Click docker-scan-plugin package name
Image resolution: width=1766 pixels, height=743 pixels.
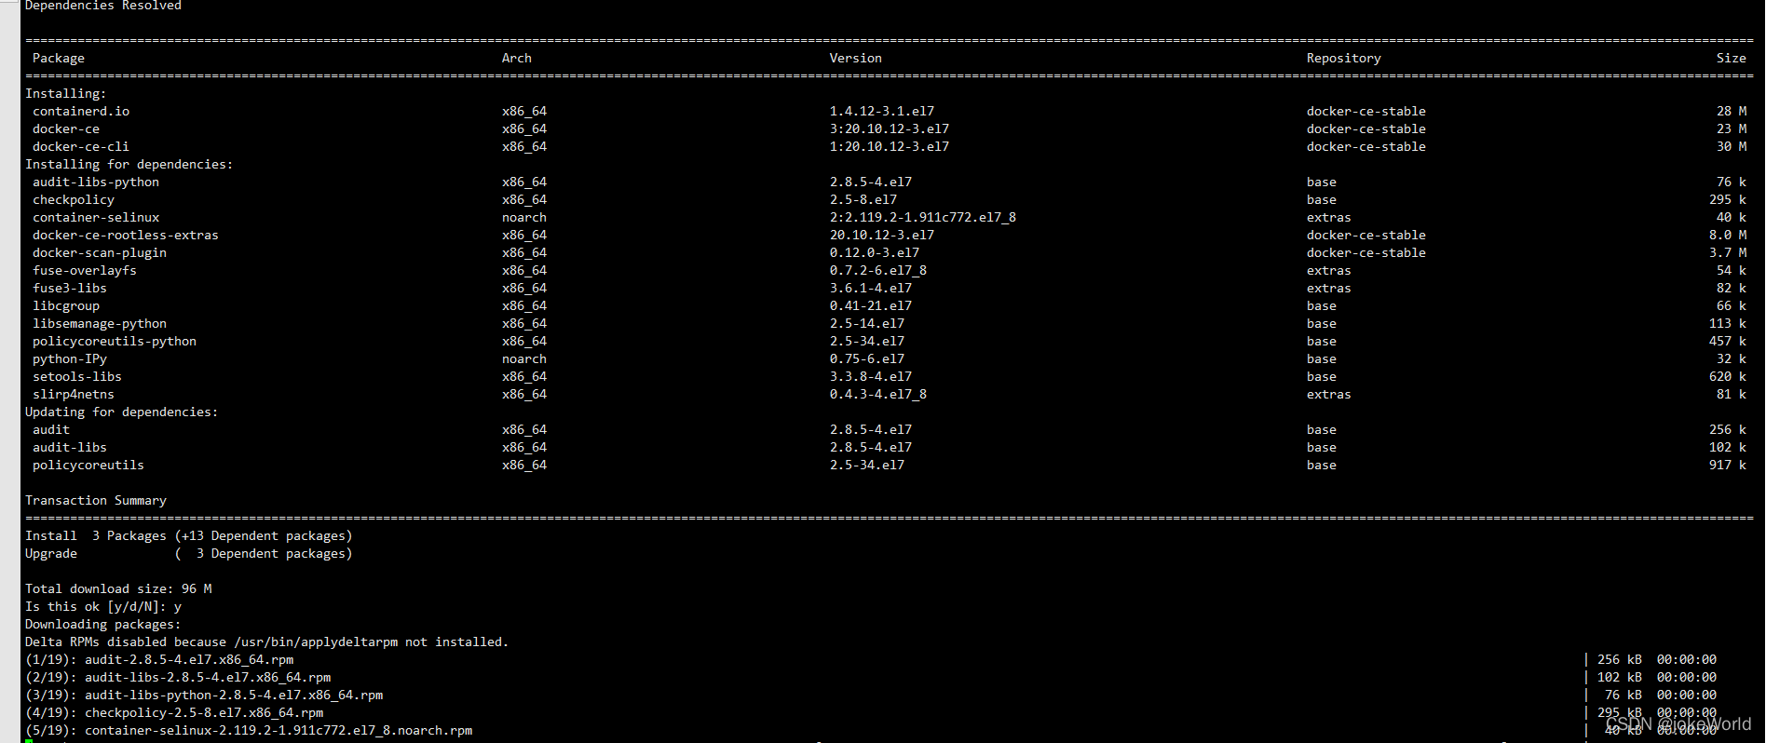point(100,252)
